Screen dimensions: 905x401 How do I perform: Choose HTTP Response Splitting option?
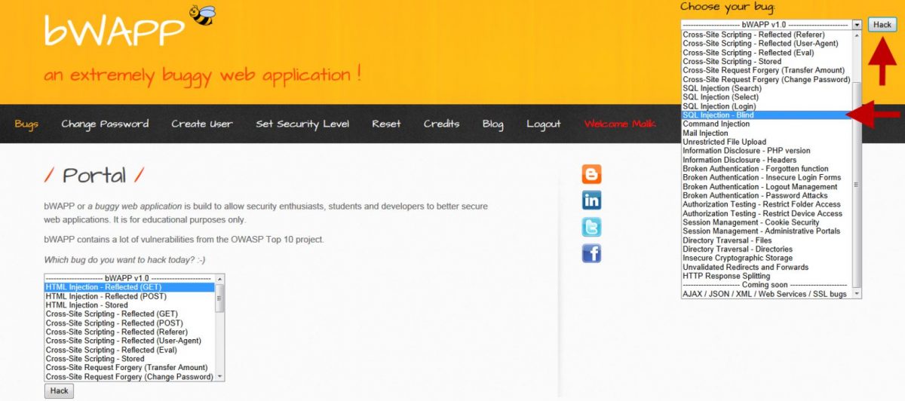(x=765, y=277)
